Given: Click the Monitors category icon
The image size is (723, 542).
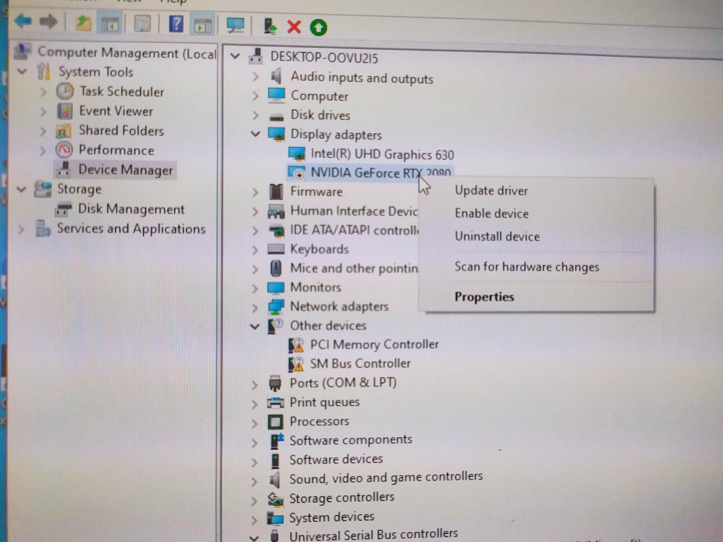Looking at the screenshot, I should click(276, 288).
